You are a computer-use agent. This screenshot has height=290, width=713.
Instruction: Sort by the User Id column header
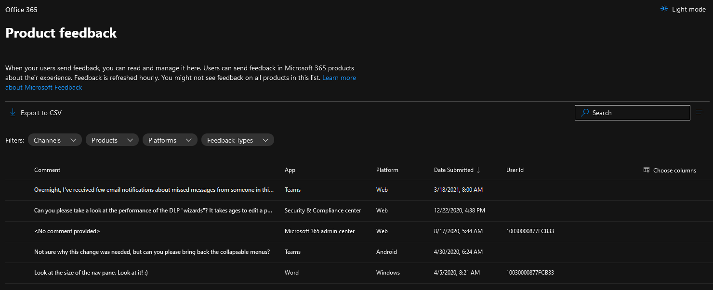tap(515, 170)
